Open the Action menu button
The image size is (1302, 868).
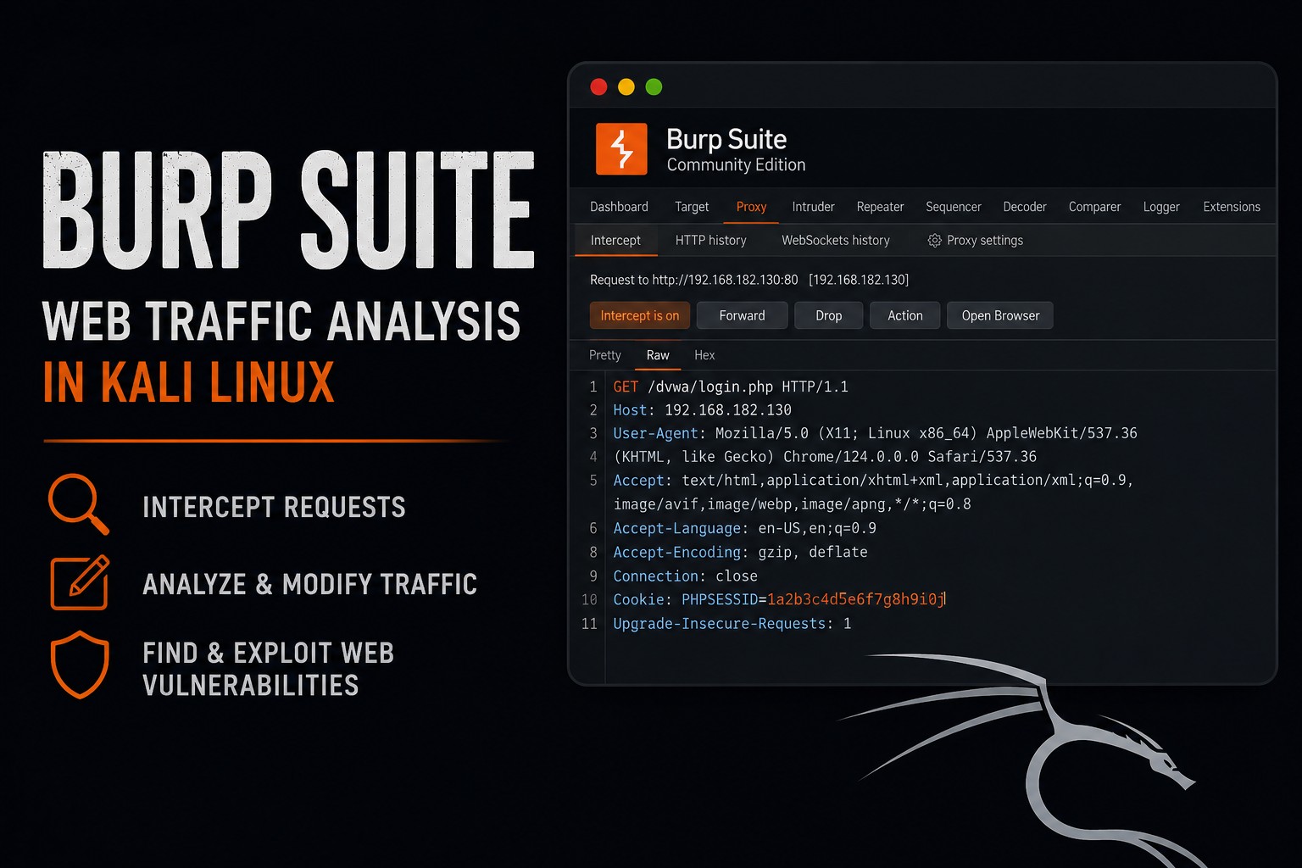pyautogui.click(x=905, y=315)
